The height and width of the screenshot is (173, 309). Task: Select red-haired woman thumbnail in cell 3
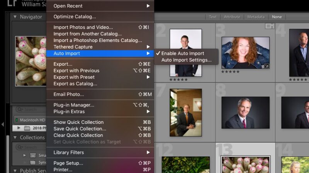click(245, 53)
